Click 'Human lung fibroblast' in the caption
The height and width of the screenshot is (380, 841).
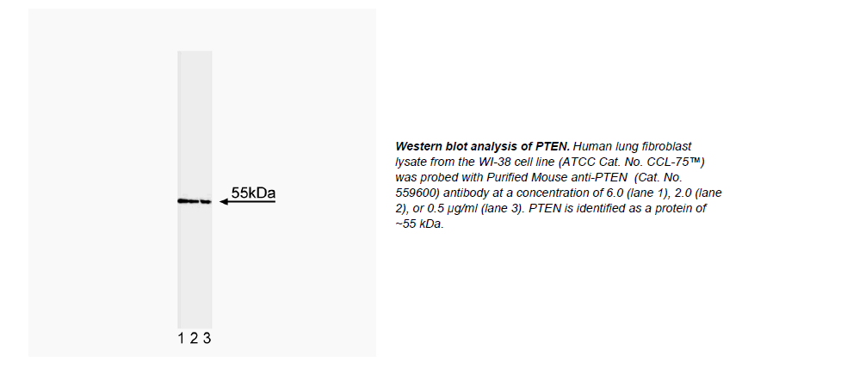pos(630,147)
